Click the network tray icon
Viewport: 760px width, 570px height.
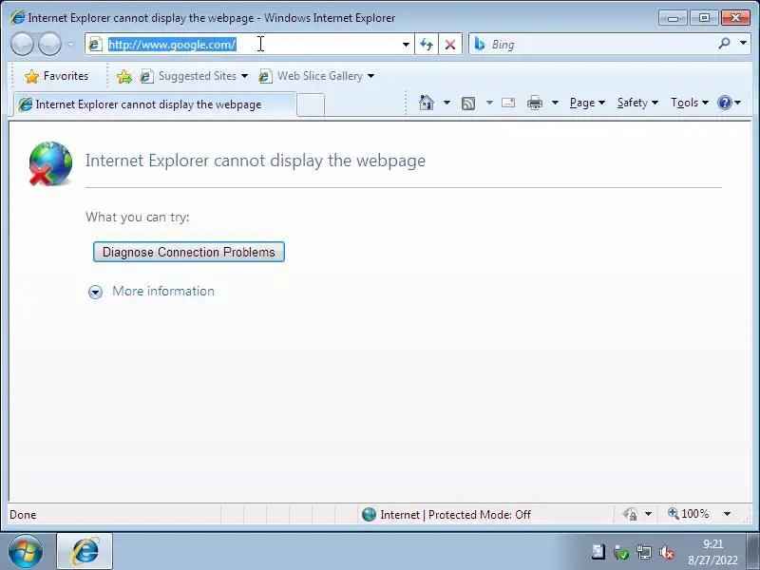pyautogui.click(x=644, y=552)
